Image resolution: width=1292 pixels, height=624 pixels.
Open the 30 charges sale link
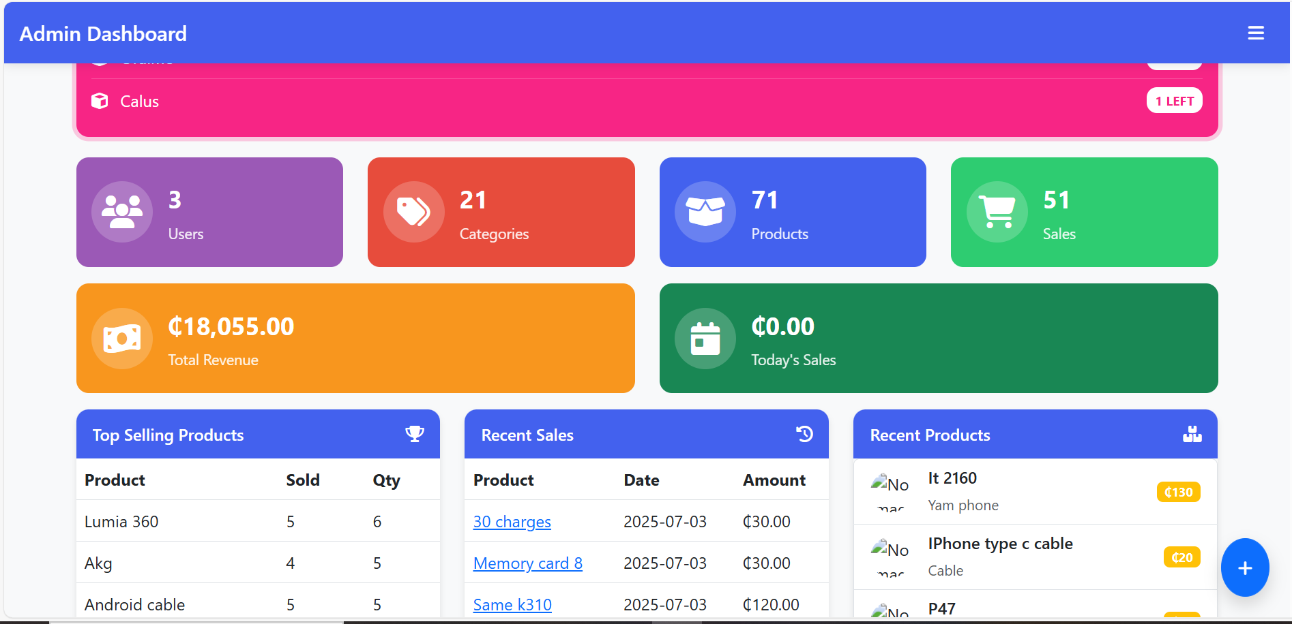coord(512,522)
